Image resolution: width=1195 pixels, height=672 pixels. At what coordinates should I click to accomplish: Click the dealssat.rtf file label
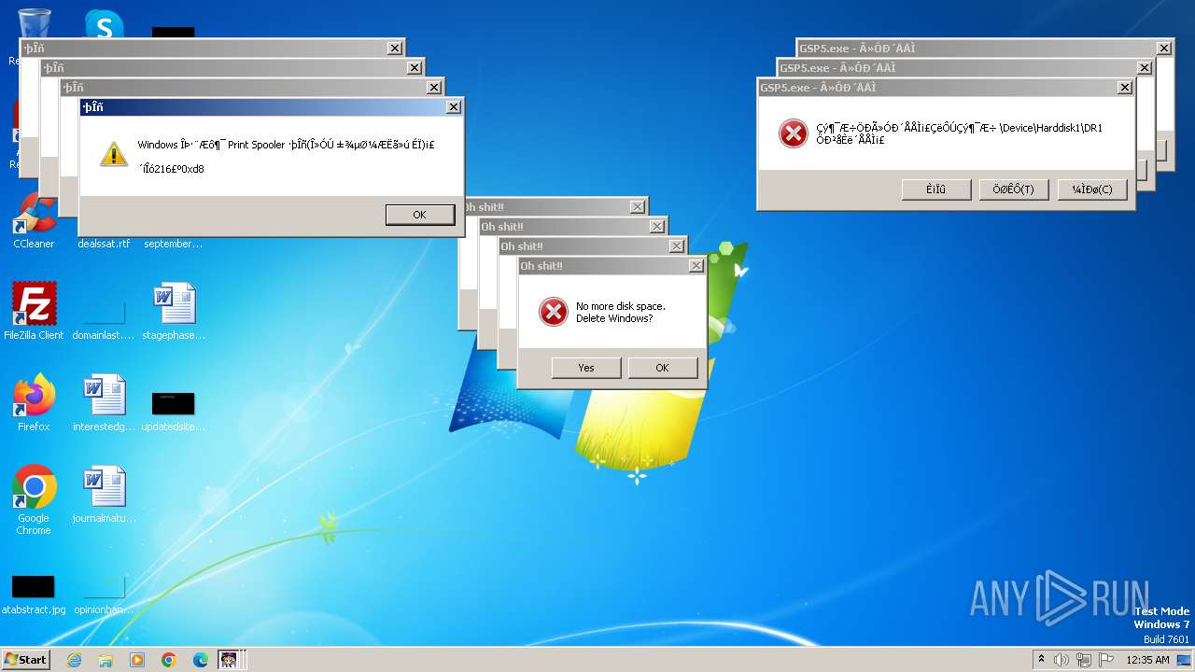tap(104, 244)
